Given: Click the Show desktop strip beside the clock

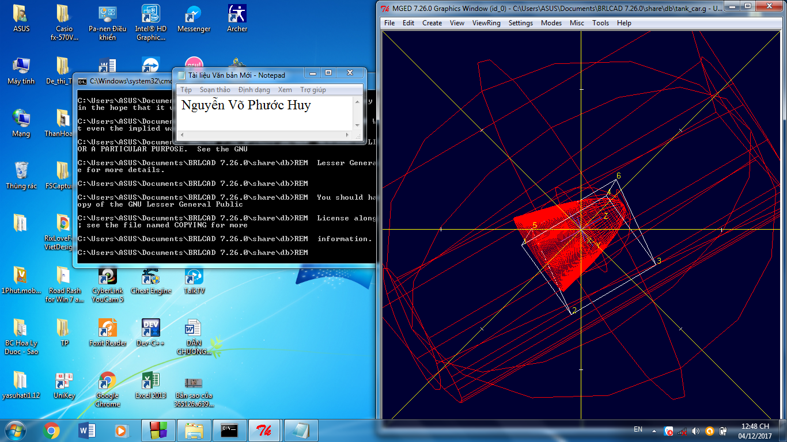Looking at the screenshot, I should click(782, 430).
